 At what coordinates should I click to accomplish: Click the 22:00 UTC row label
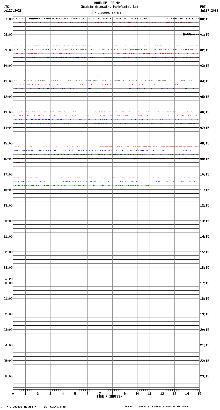8,252
